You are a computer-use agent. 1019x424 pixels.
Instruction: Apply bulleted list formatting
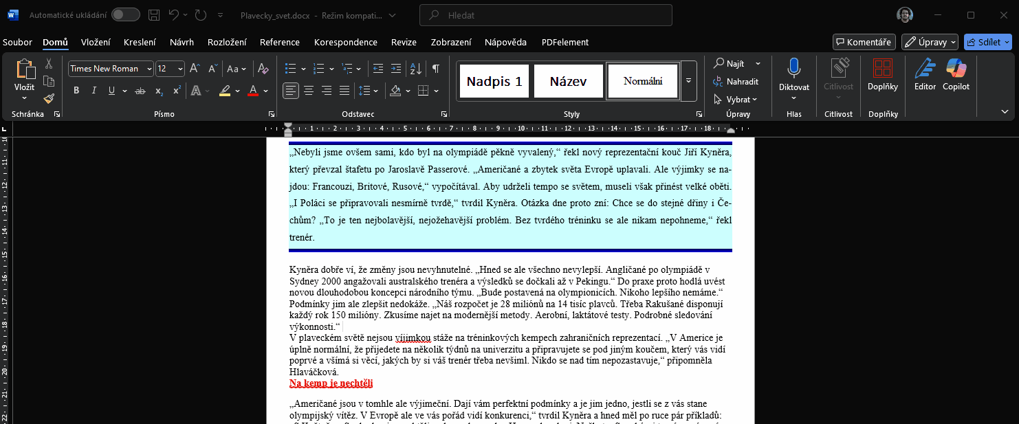coord(291,69)
